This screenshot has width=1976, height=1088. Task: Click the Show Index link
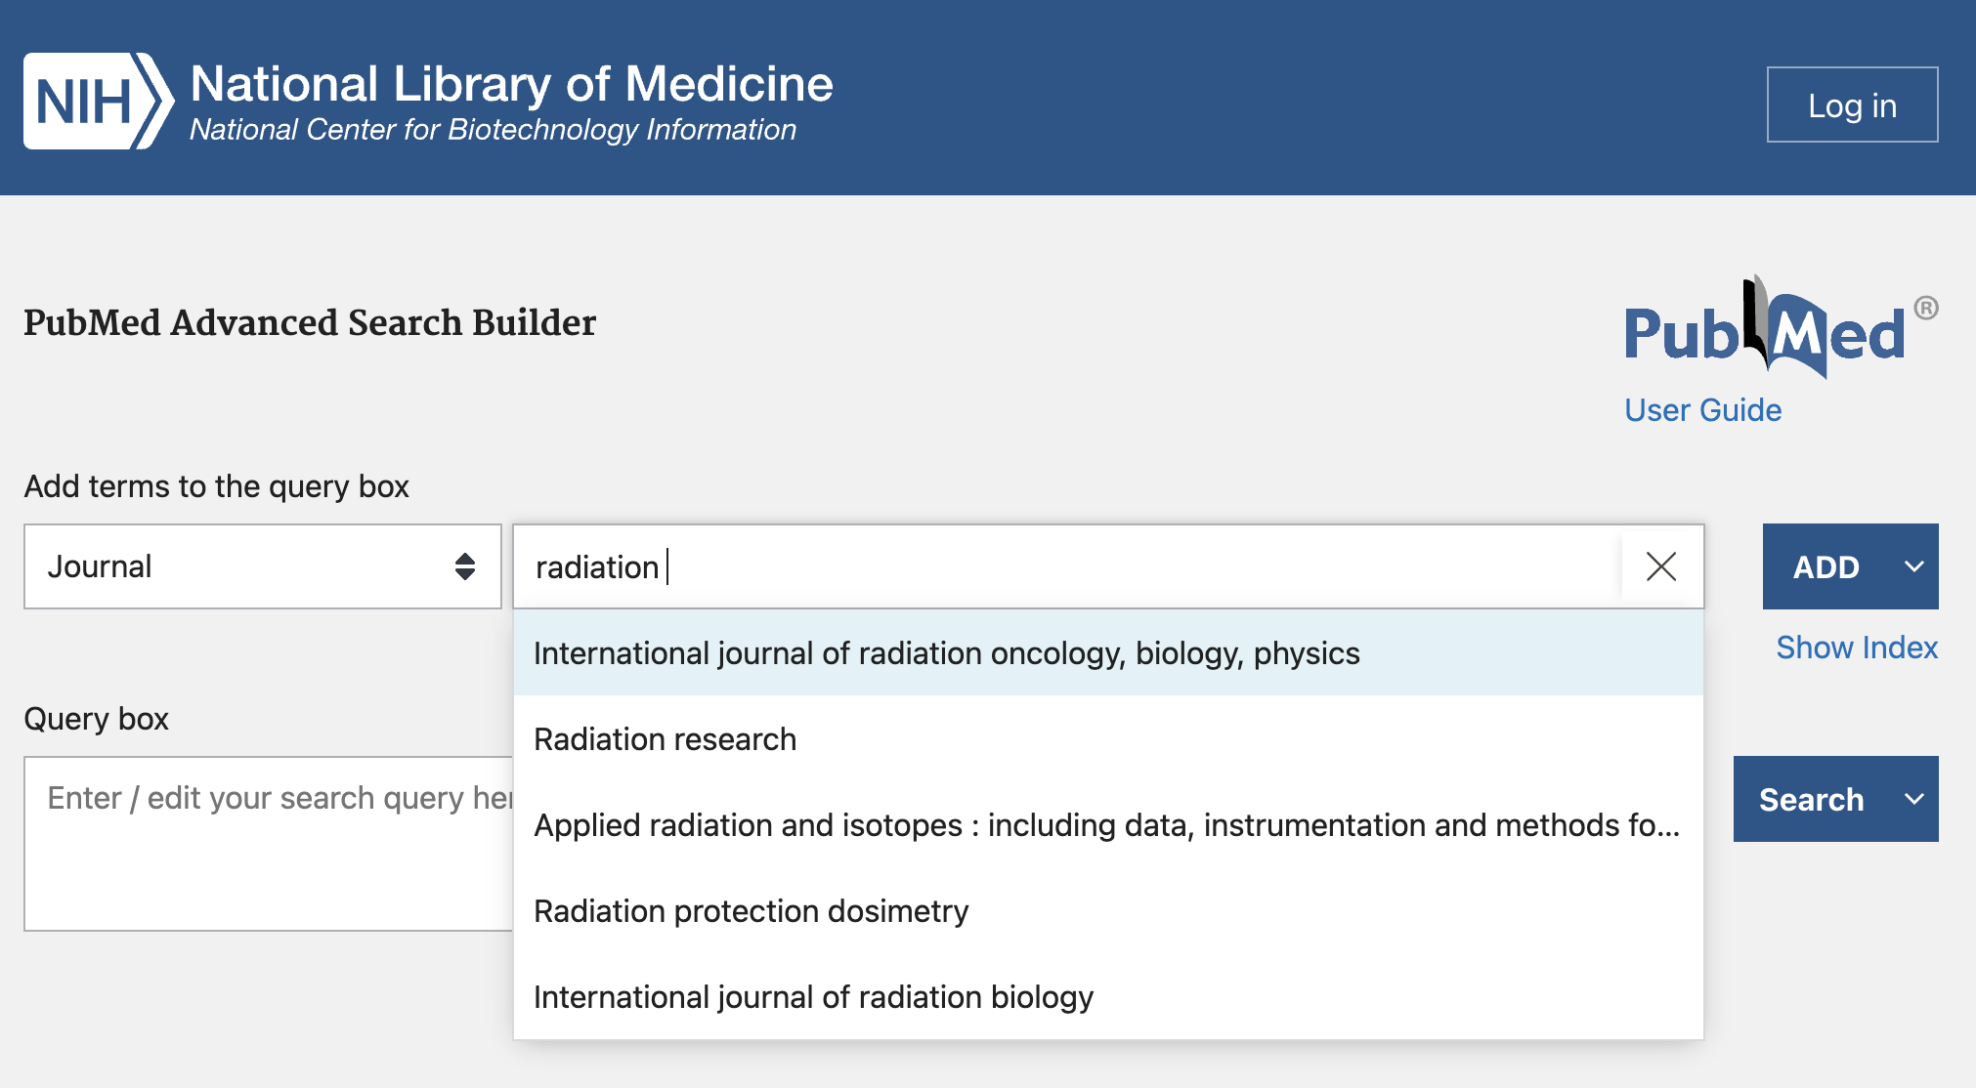point(1857,648)
